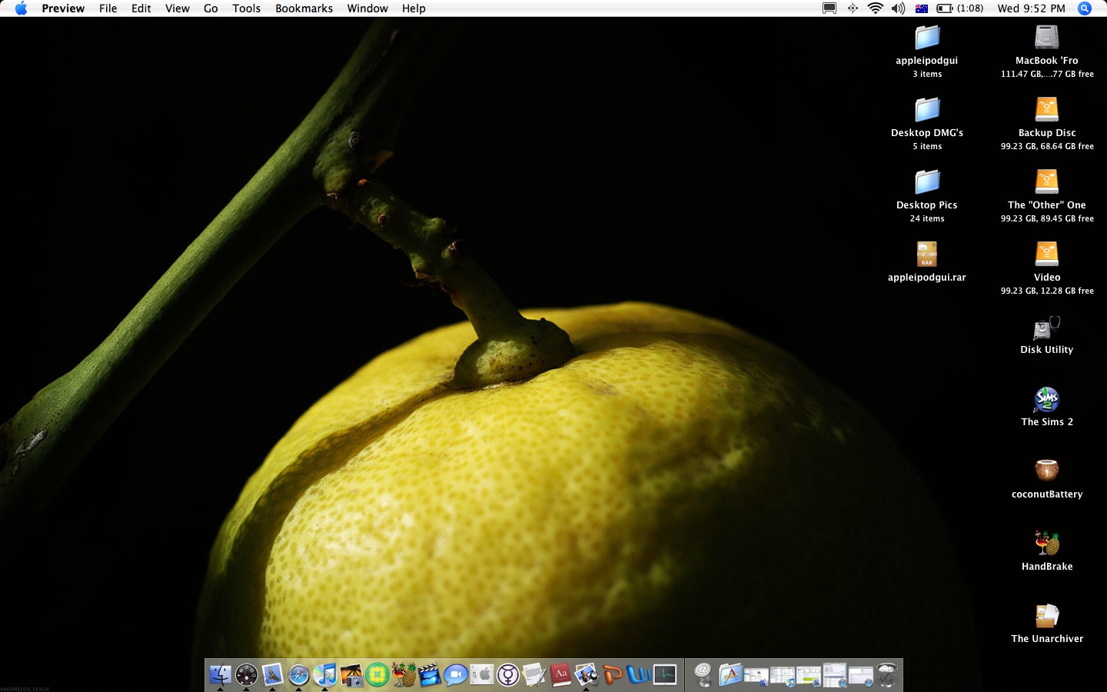The width and height of the screenshot is (1107, 692).
Task: Select appleipodgui folder on desktop
Action: click(x=927, y=51)
